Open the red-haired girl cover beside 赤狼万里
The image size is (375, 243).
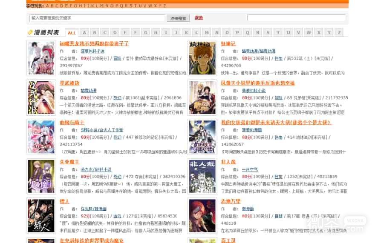click(202, 216)
